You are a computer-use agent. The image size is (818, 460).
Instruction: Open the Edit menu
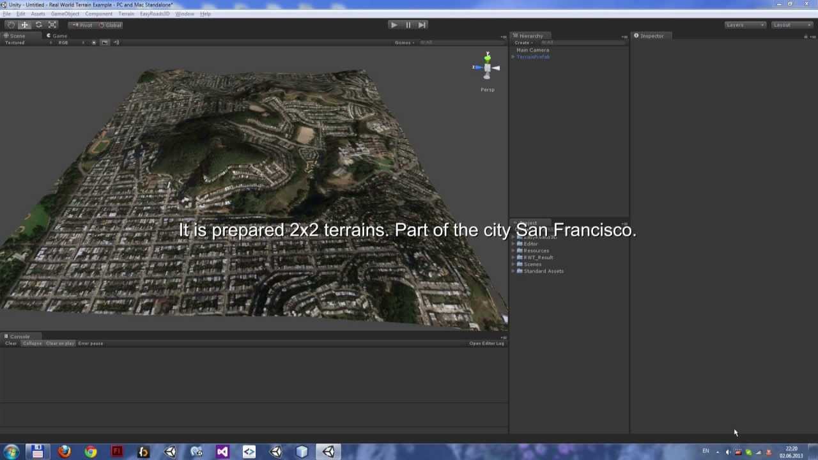[21, 14]
